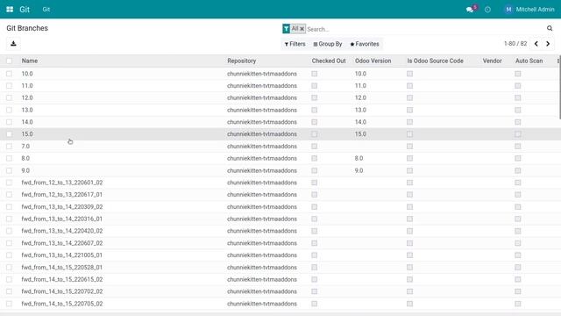The width and height of the screenshot is (561, 316).
Task: Open the Git top menu item
Action: (x=46, y=10)
